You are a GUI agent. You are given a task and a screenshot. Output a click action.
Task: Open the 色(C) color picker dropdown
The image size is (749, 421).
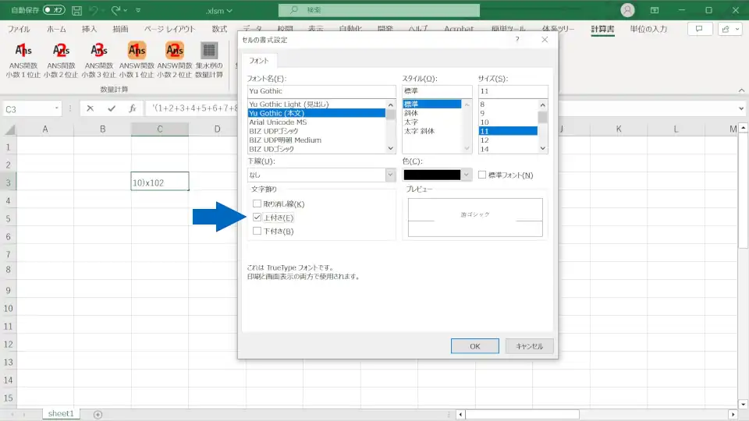(467, 175)
